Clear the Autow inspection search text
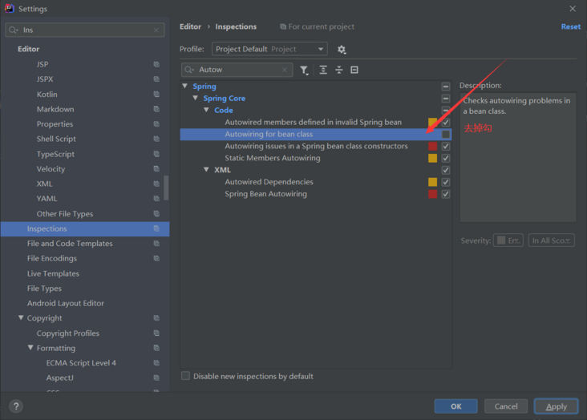The image size is (587, 420). click(x=285, y=71)
